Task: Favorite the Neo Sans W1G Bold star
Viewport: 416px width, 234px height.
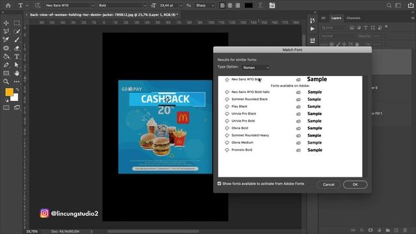Action: [x=227, y=79]
